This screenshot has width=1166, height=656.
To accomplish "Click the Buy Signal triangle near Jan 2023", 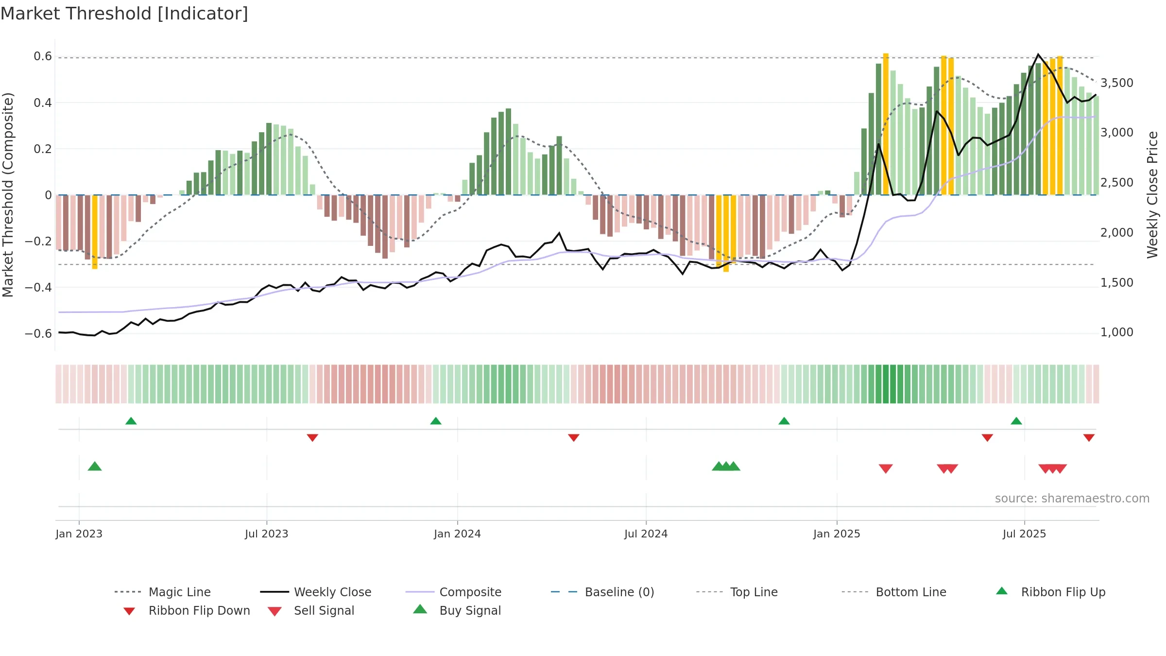I will coord(95,466).
